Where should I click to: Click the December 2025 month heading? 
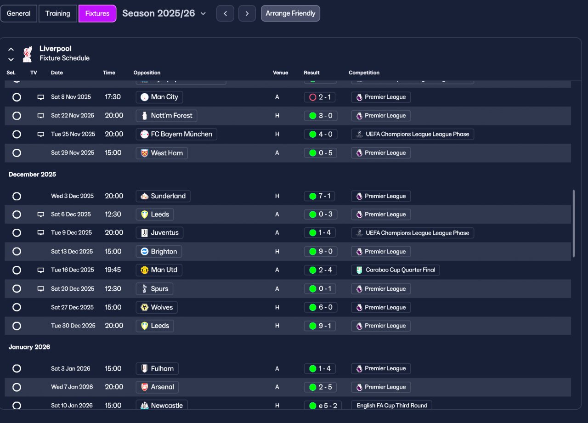(32, 175)
